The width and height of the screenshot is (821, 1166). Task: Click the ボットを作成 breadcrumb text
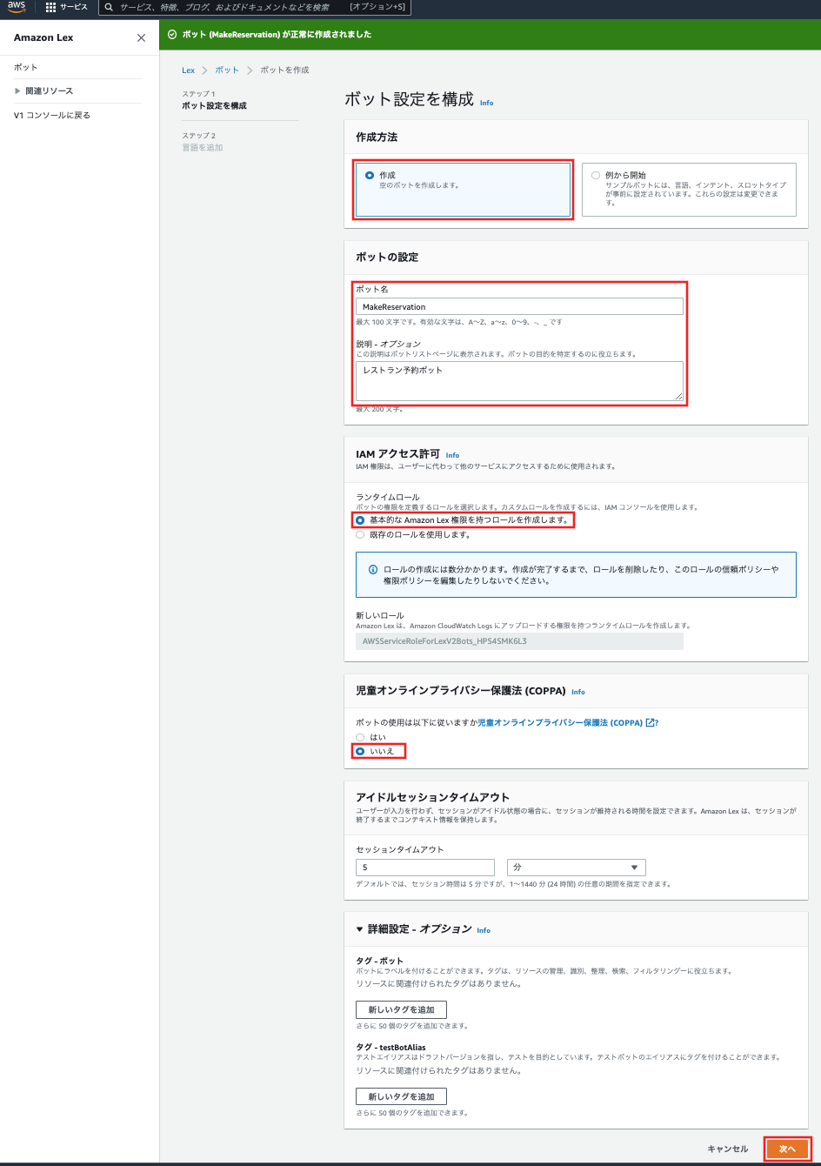[284, 70]
